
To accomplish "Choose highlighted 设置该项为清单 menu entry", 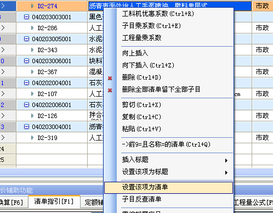I will pyautogui.click(x=168, y=188).
